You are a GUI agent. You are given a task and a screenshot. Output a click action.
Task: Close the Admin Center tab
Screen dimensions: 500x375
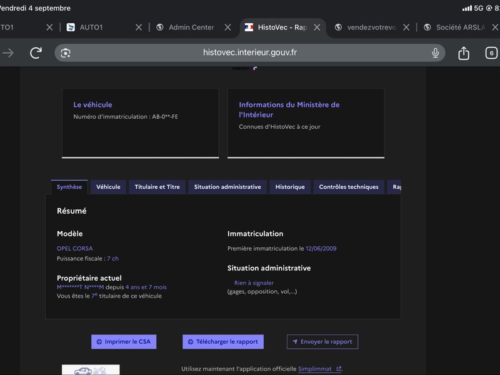(x=227, y=27)
